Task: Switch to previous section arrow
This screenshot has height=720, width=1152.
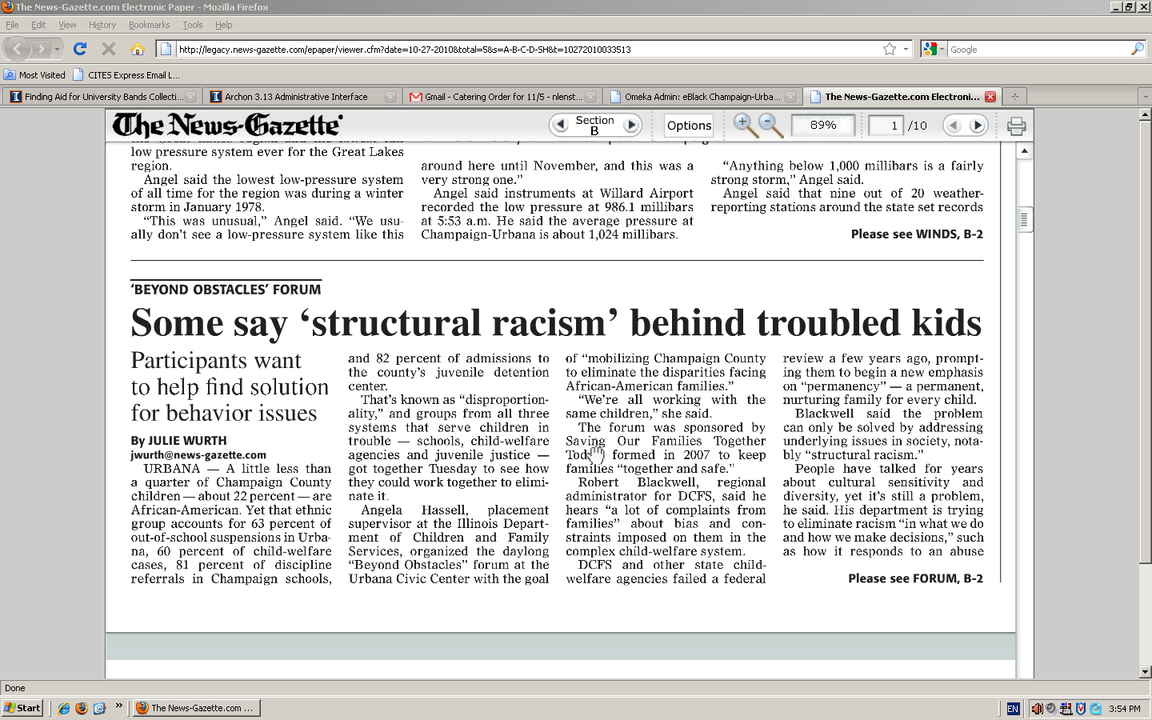Action: tap(560, 126)
